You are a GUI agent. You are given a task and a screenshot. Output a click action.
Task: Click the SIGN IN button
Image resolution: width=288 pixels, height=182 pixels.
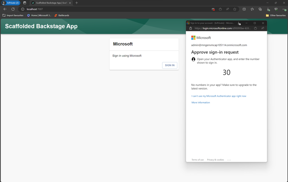click(170, 65)
